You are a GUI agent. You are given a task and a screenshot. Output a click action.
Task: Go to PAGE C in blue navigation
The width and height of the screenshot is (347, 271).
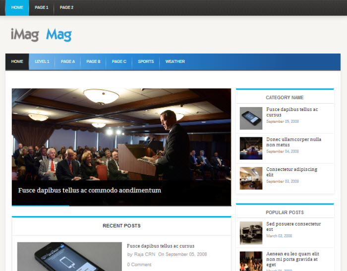coord(119,61)
